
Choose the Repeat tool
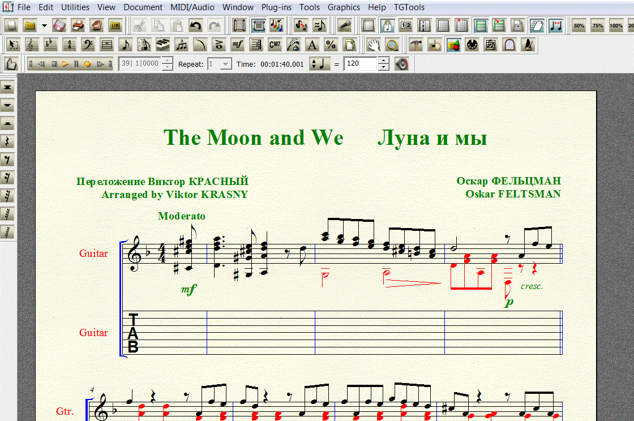(x=256, y=45)
